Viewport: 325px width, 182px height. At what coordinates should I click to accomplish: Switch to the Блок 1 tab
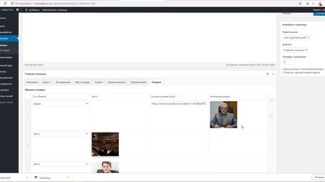pos(47,82)
